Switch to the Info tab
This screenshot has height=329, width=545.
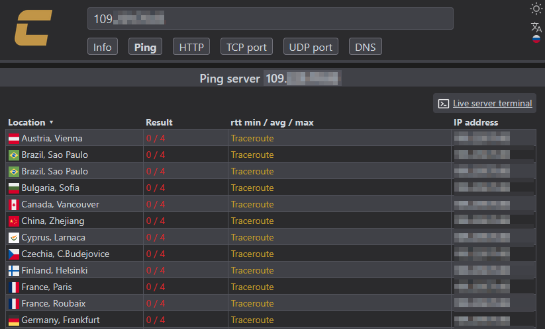103,47
